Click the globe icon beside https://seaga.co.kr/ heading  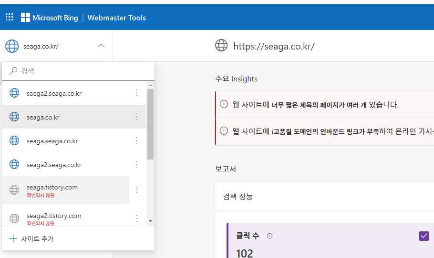[x=221, y=46]
